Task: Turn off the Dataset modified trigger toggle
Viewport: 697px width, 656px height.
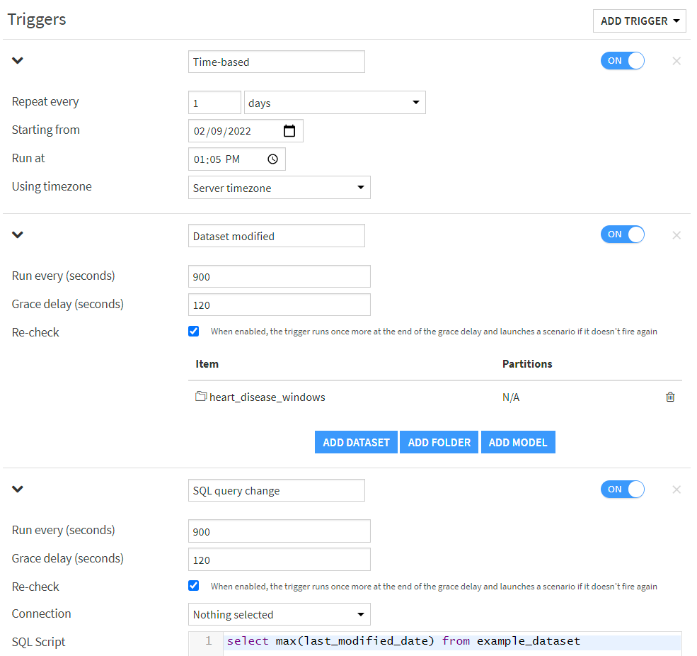Action: tap(622, 234)
